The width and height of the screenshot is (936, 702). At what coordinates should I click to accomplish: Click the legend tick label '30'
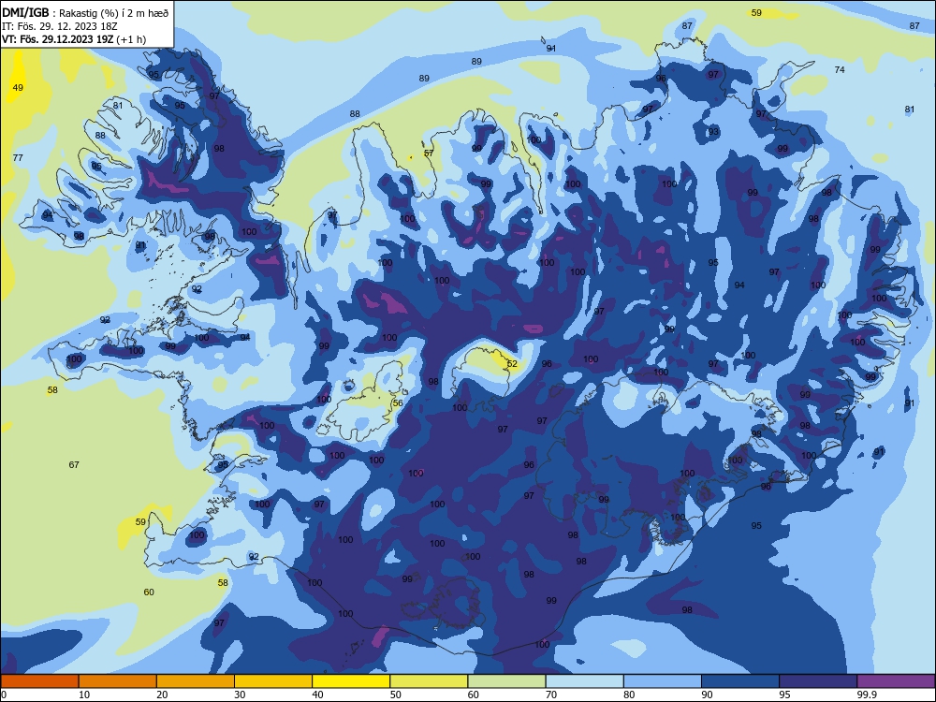[240, 695]
